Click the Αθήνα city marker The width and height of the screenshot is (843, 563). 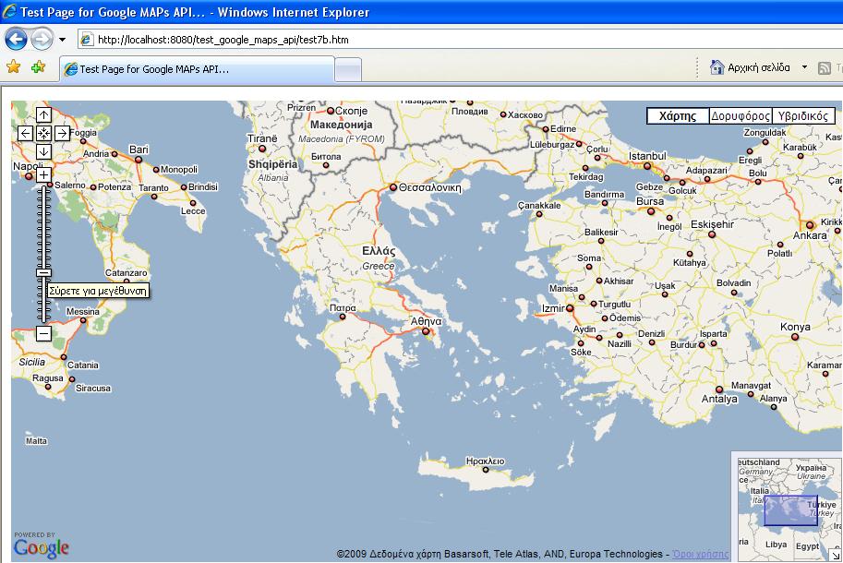(426, 331)
